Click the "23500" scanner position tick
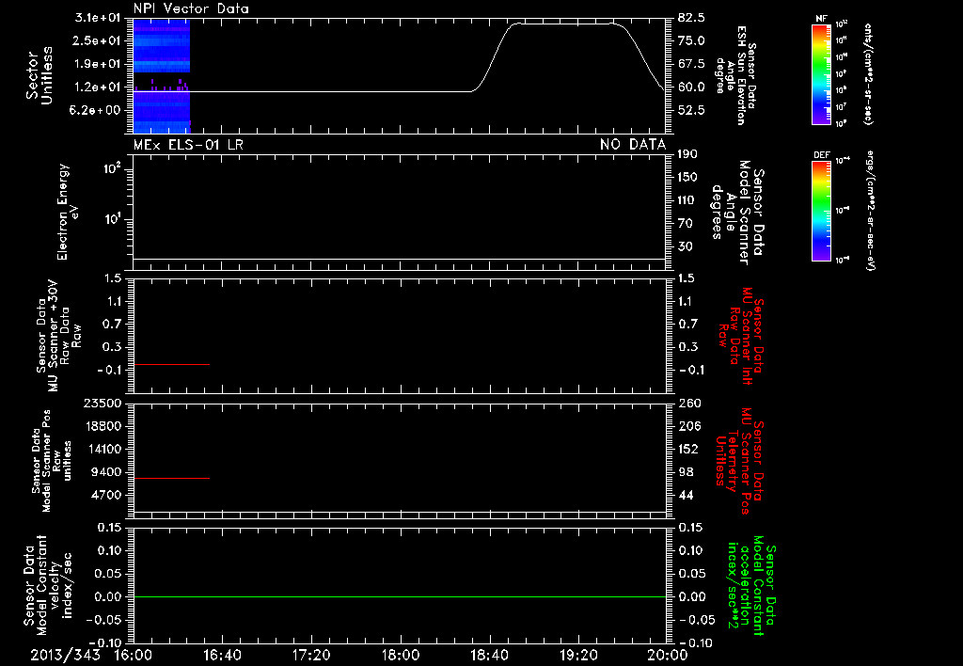Viewport: 963px width, 666px height. coord(103,404)
